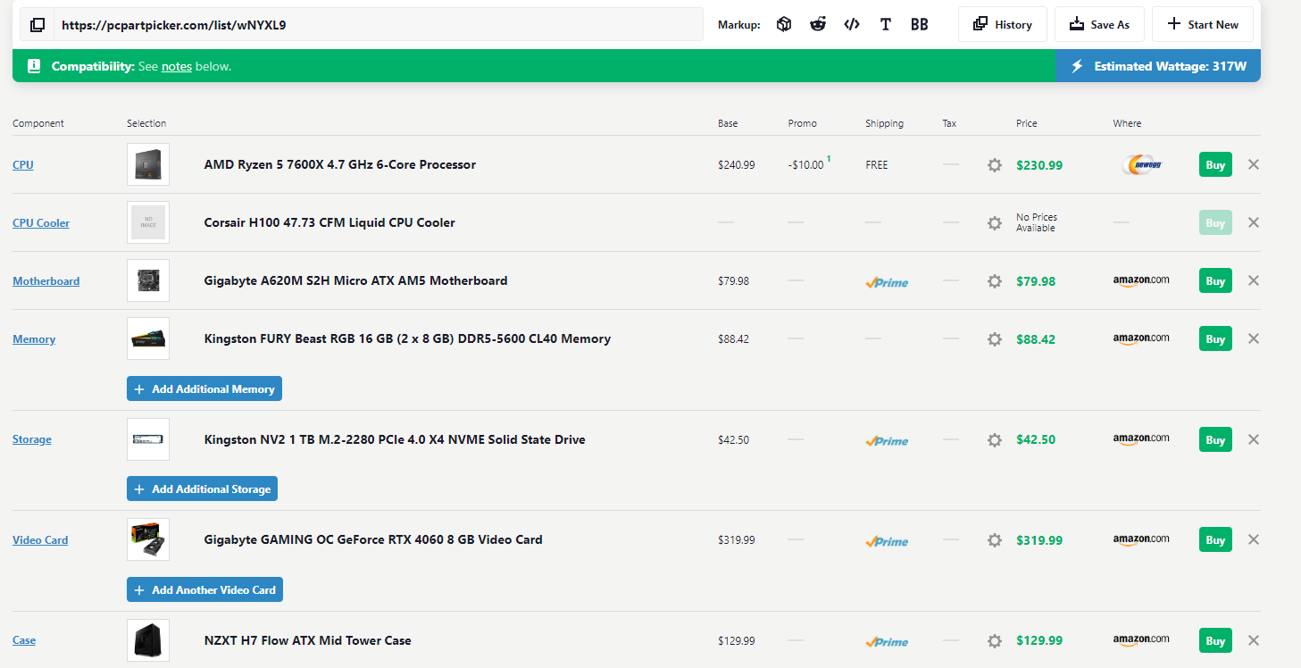The width and height of the screenshot is (1301, 668).
Task: Open the gear settings for the Video Card row
Action: (995, 540)
